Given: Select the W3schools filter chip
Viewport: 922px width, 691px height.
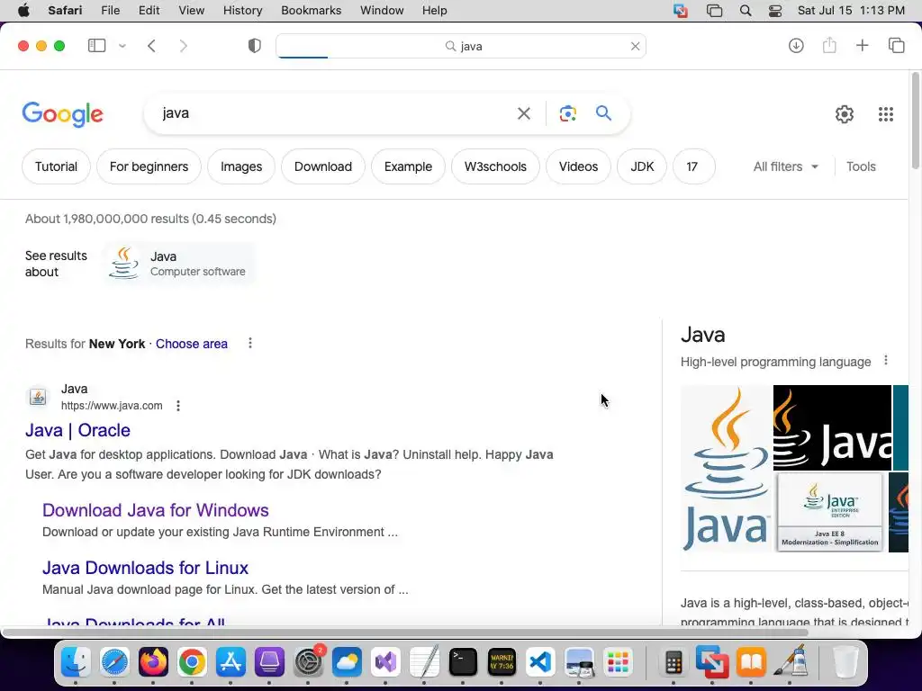Looking at the screenshot, I should pyautogui.click(x=495, y=166).
